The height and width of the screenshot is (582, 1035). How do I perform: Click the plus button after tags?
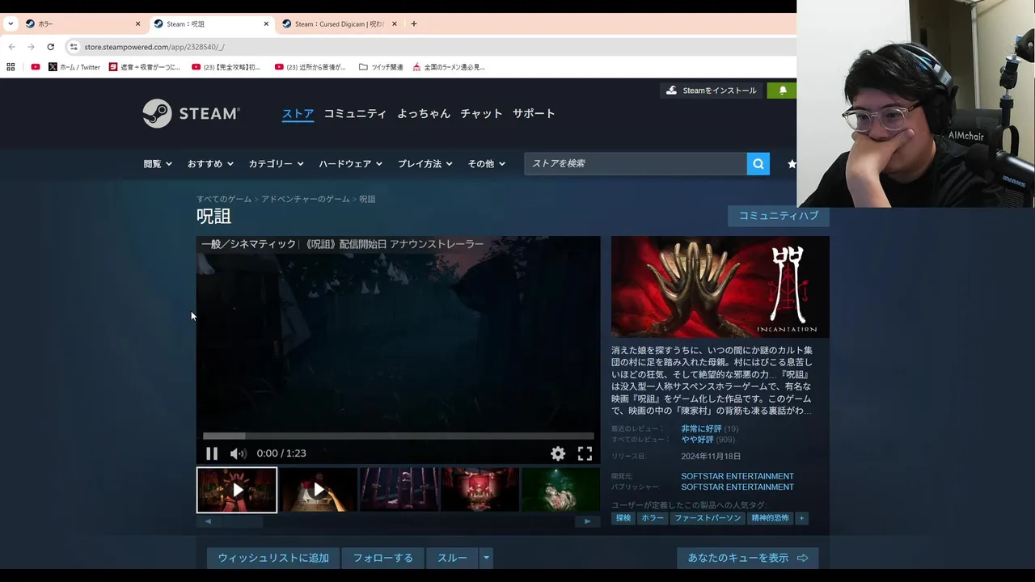point(801,518)
